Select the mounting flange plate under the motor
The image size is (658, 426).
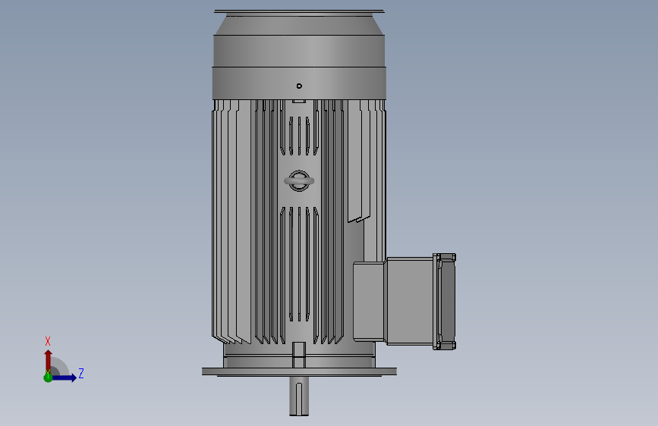tap(299, 371)
